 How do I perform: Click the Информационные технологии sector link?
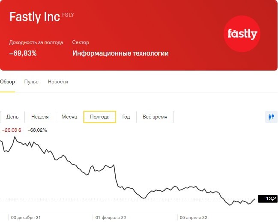(x=120, y=53)
